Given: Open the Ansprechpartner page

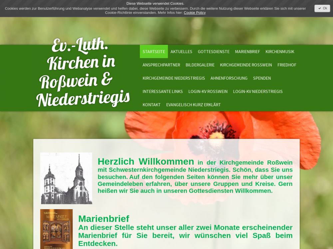Looking at the screenshot, I should 161,65.
